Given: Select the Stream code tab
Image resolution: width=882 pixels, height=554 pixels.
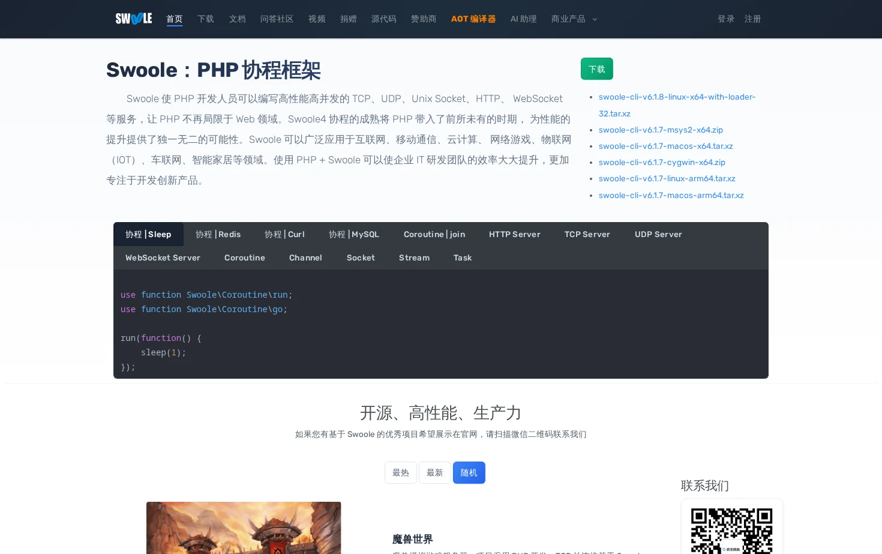Looking at the screenshot, I should [x=414, y=257].
